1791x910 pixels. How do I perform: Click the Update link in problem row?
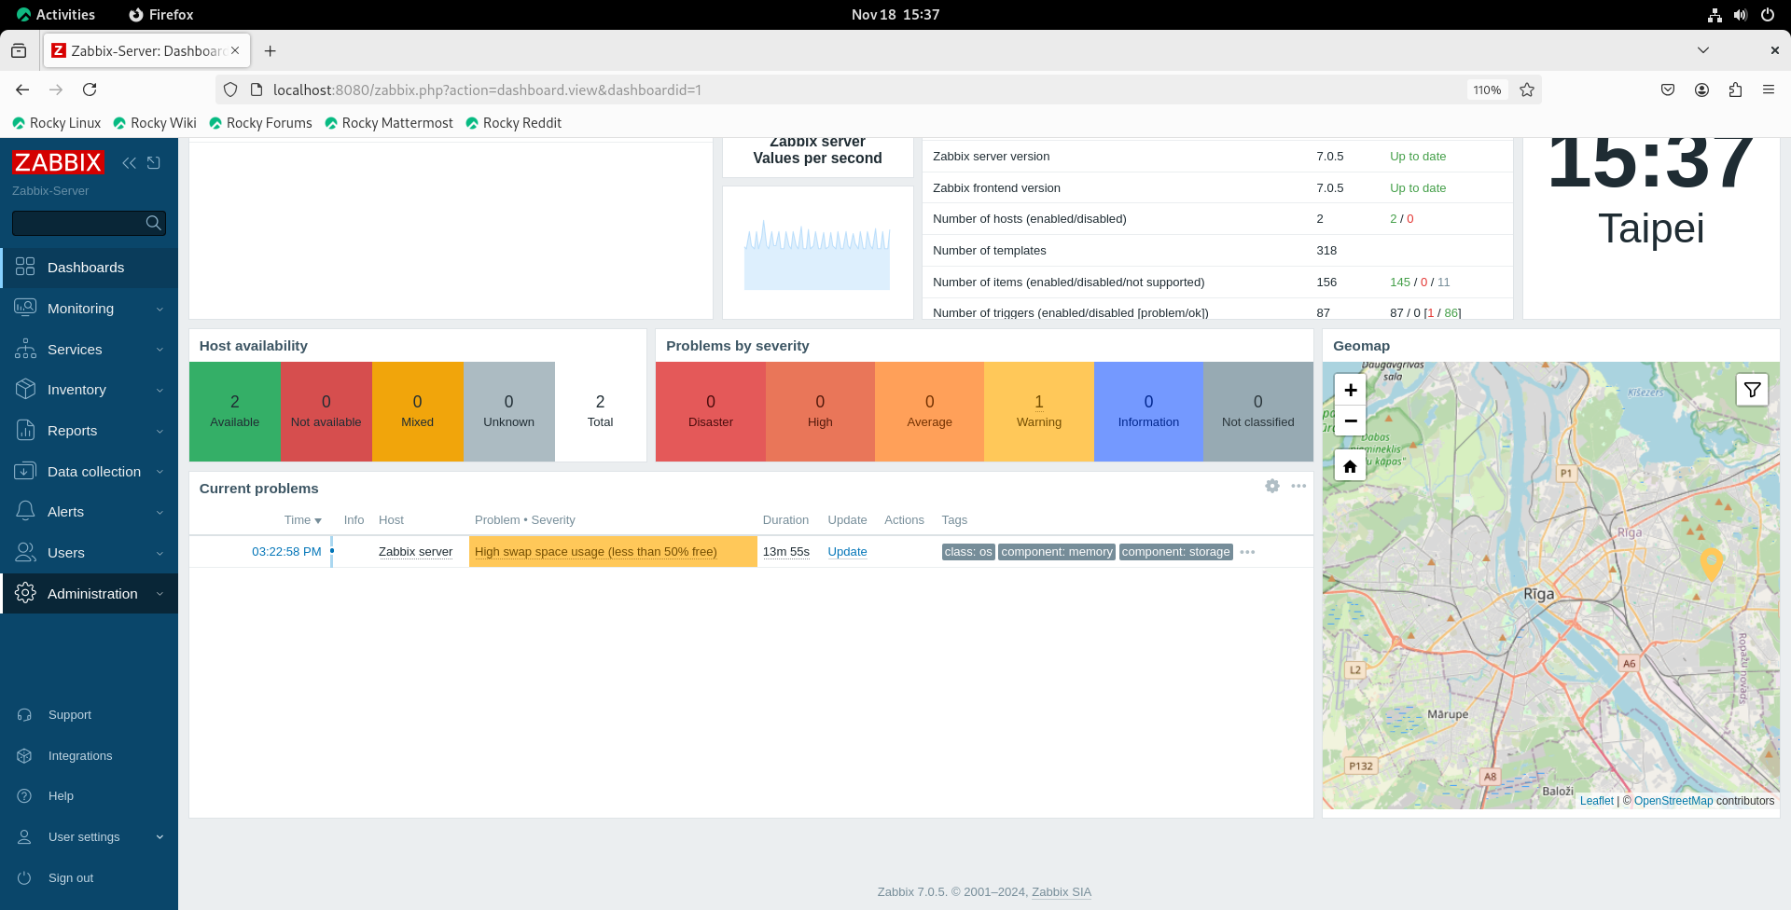(847, 552)
